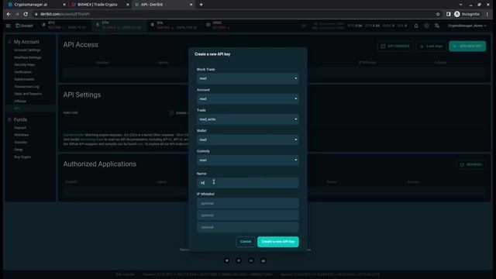Click the browser forward arrow
496x279 pixels.
(x=17, y=14)
